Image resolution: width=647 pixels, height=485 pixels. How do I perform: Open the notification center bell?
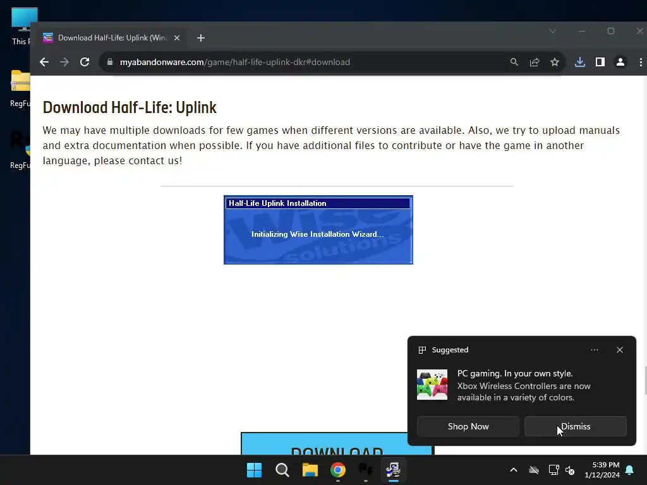click(x=630, y=470)
